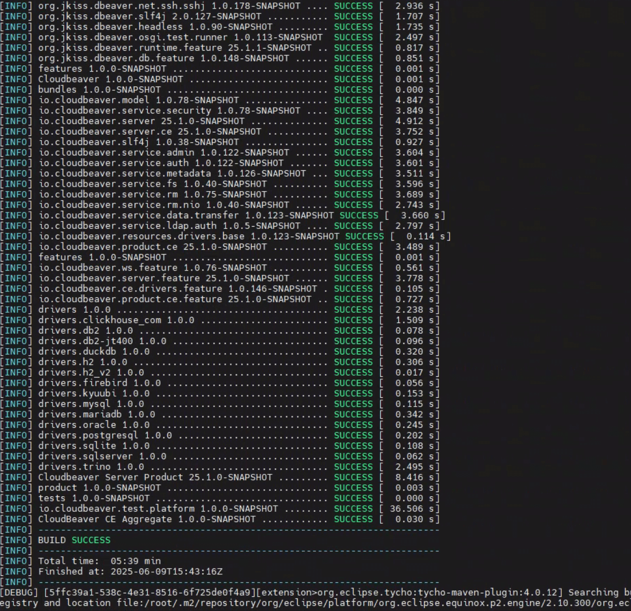This screenshot has height=611, width=631.
Task: Click 'drivers.firebird 1.0.0' line
Action: pos(220,383)
